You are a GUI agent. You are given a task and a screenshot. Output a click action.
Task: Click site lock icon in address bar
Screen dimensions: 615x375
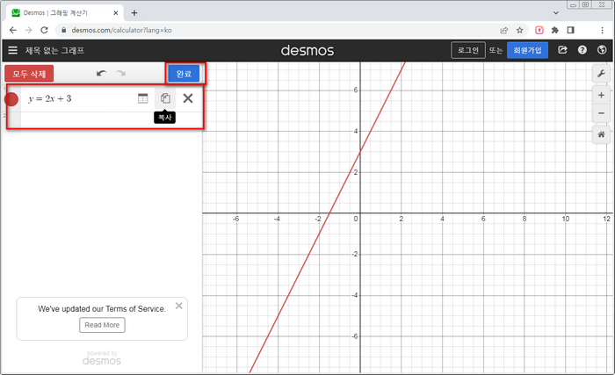[64, 30]
